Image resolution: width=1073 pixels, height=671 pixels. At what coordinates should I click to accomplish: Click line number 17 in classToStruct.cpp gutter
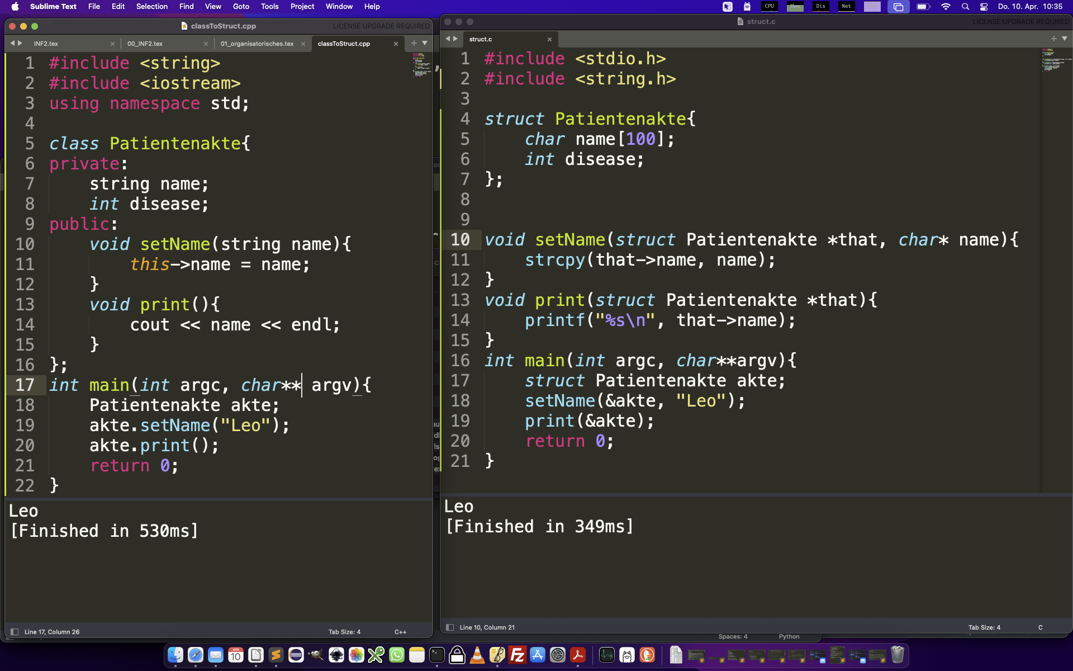[25, 385]
